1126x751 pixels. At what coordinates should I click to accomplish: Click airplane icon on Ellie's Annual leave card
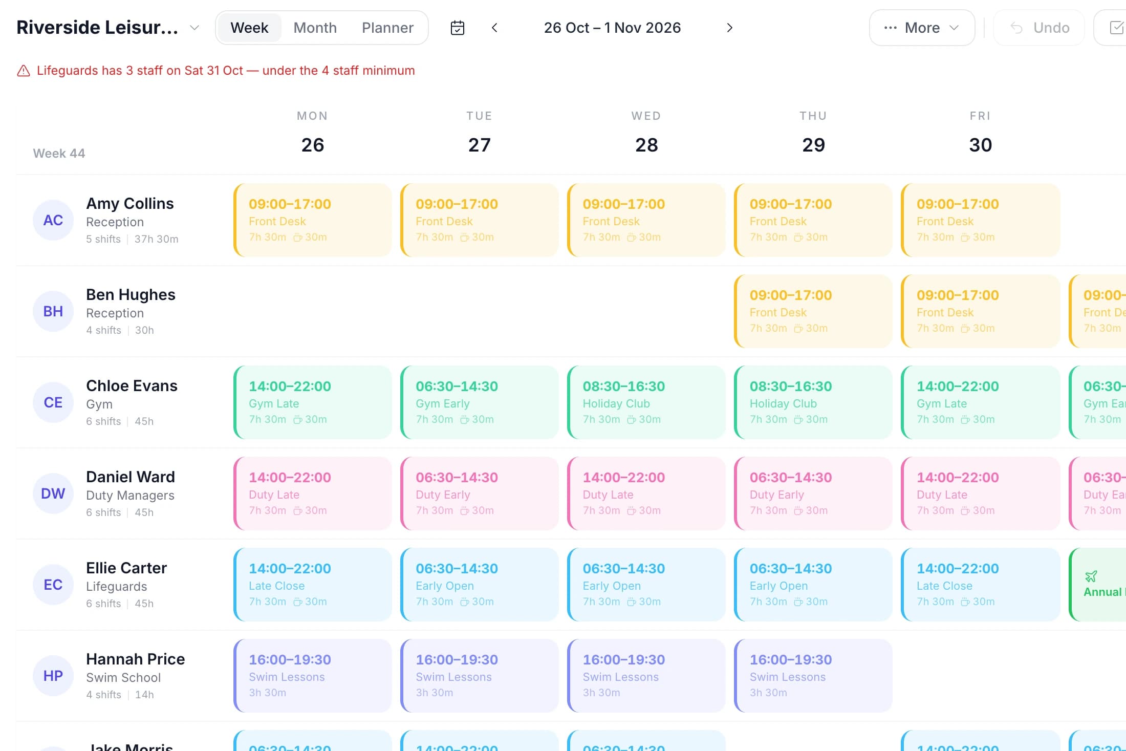[x=1091, y=576]
